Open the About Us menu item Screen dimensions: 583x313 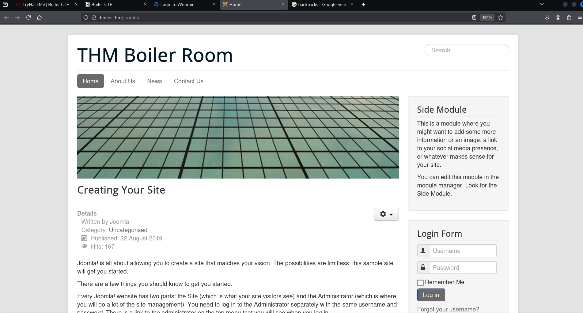click(123, 81)
